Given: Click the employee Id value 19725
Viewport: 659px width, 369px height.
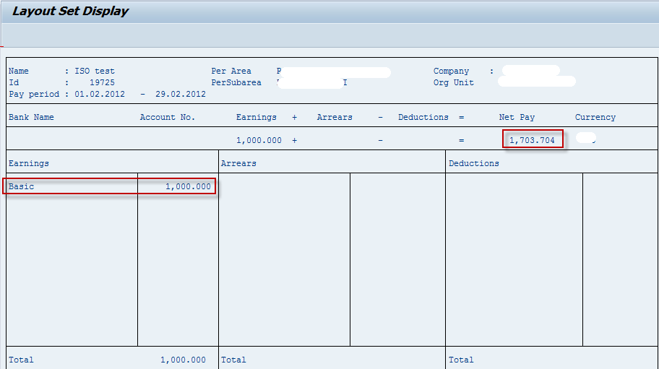Looking at the screenshot, I should pos(102,83).
